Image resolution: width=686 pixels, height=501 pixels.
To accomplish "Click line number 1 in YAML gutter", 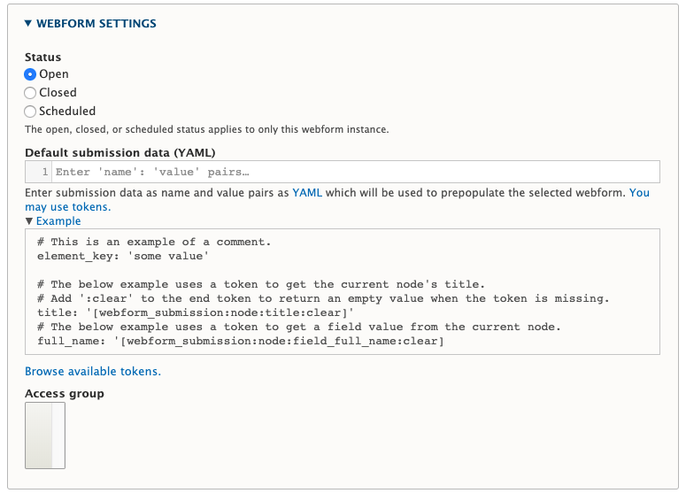I will pyautogui.click(x=44, y=172).
